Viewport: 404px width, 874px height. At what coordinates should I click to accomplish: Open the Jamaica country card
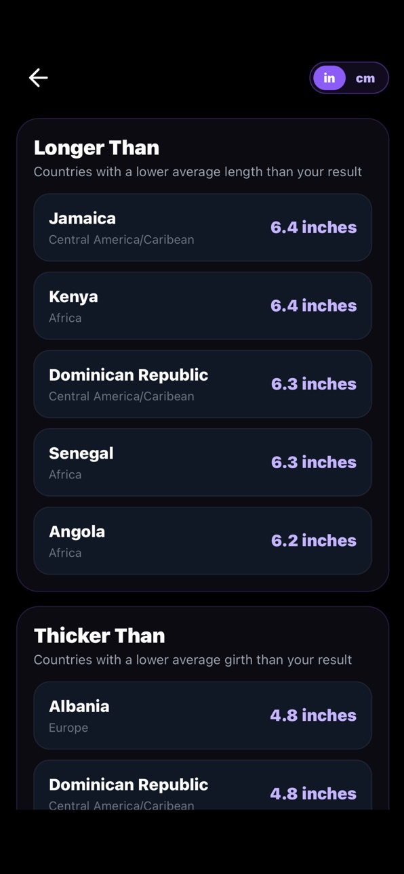point(203,228)
